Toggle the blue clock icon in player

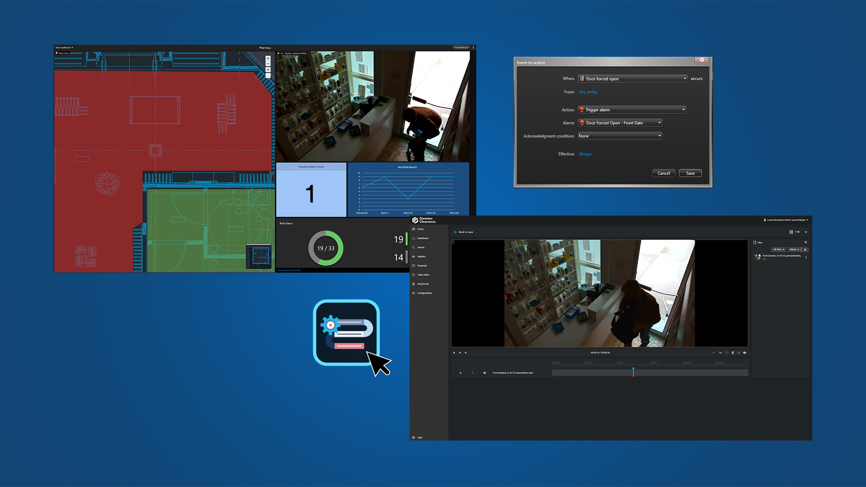point(727,353)
